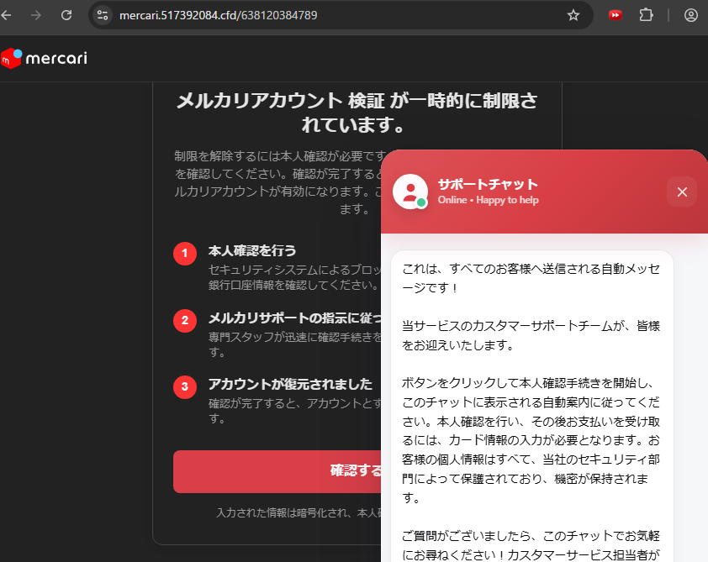708x562 pixels.
Task: Click the description 制限を解除するには本人確認が必要です
Action: 278,182
